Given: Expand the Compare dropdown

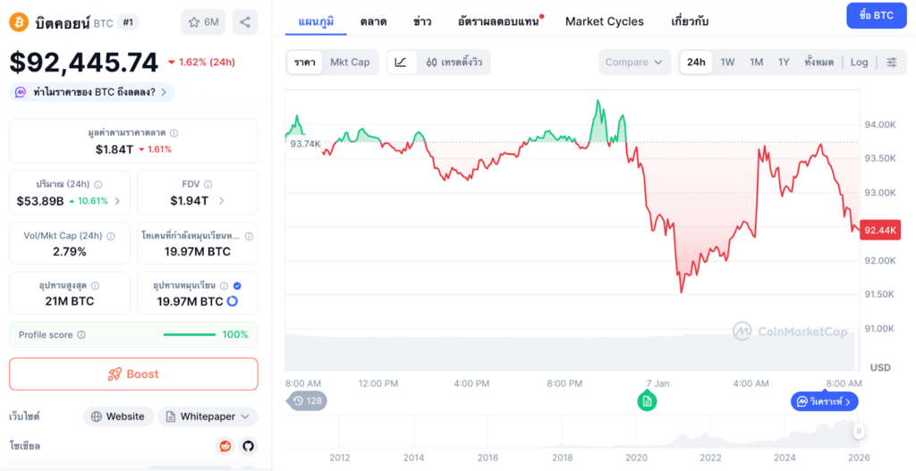Looking at the screenshot, I should click(634, 62).
